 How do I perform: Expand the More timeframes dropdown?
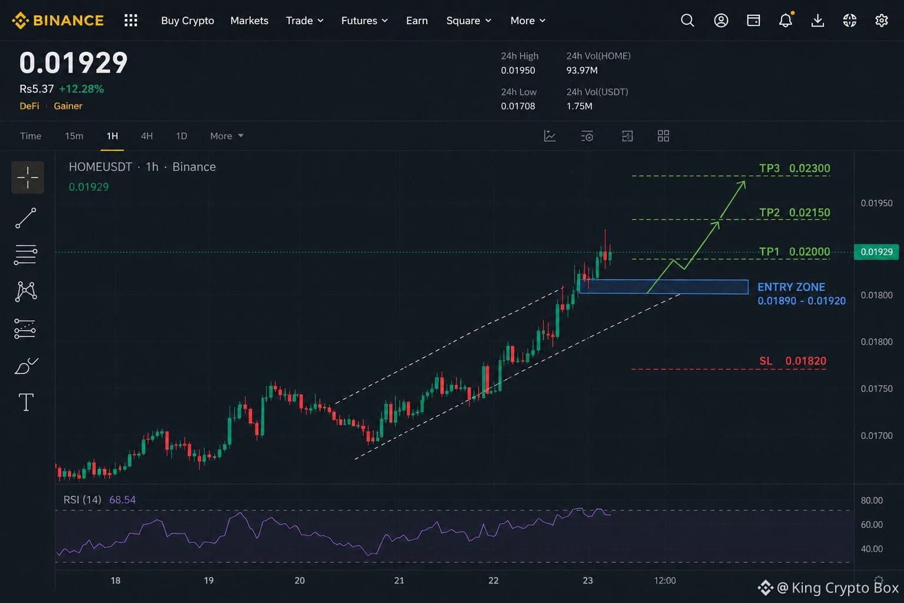pyautogui.click(x=227, y=136)
